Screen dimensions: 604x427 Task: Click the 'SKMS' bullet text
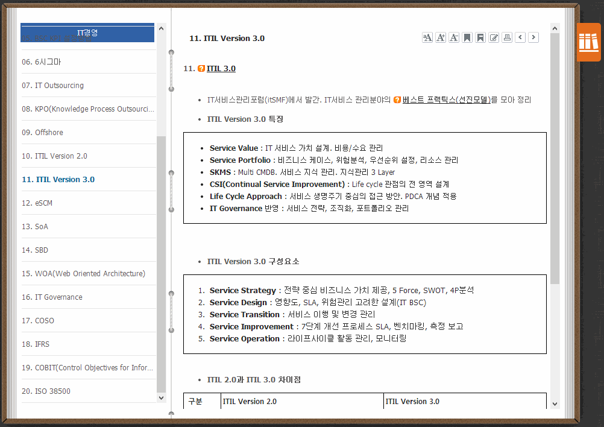tap(303, 172)
